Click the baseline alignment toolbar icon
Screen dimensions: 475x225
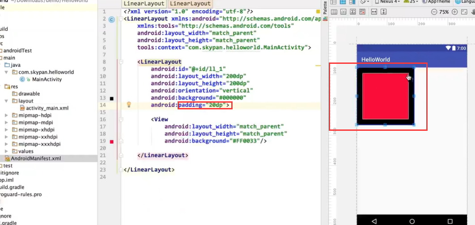pyautogui.click(x=343, y=12)
